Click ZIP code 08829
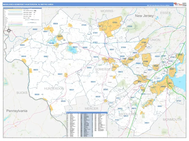 tap(60, 36)
